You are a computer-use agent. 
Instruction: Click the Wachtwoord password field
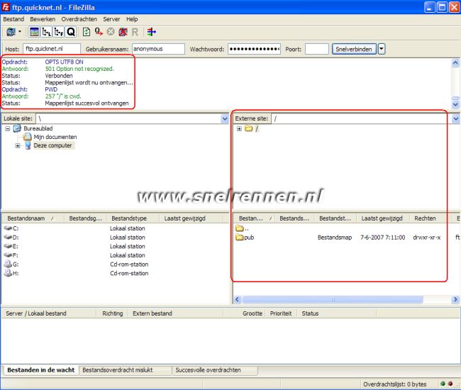[255, 49]
